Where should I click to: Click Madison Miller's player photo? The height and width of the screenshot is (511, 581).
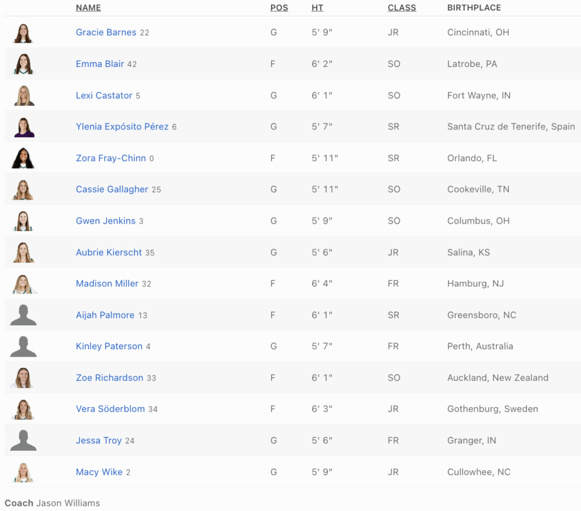pos(23,284)
